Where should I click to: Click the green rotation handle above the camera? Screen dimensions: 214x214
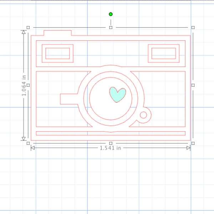(111, 14)
